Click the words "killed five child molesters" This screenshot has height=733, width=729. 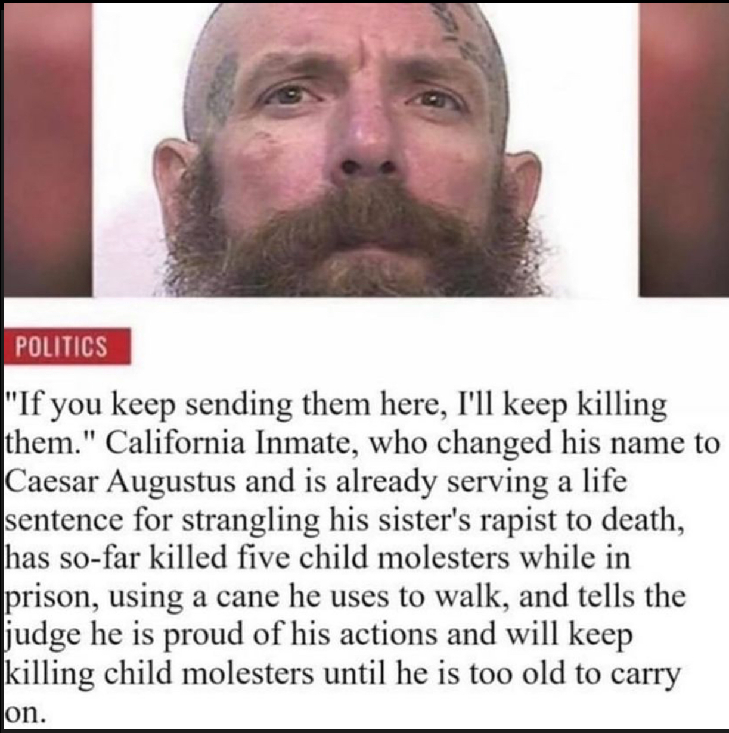pyautogui.click(x=331, y=559)
